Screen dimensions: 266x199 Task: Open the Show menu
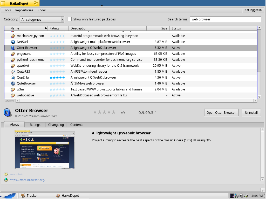tap(42, 10)
